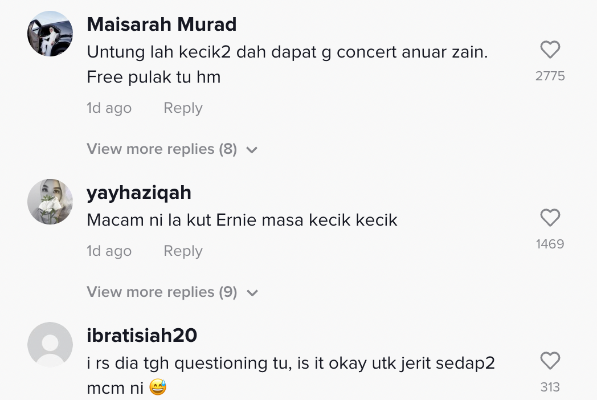Like ibratisiah20's comment using heart
Image resolution: width=597 pixels, height=400 pixels.
[550, 361]
